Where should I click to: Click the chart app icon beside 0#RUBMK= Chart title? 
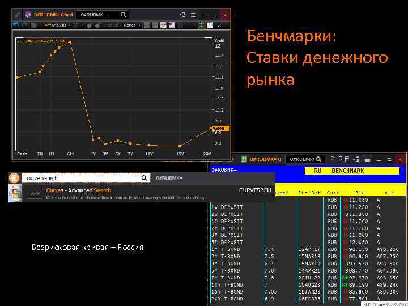pos(28,15)
